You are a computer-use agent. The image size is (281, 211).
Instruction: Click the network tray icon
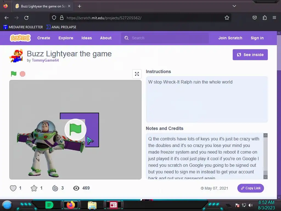[x=244, y=205]
